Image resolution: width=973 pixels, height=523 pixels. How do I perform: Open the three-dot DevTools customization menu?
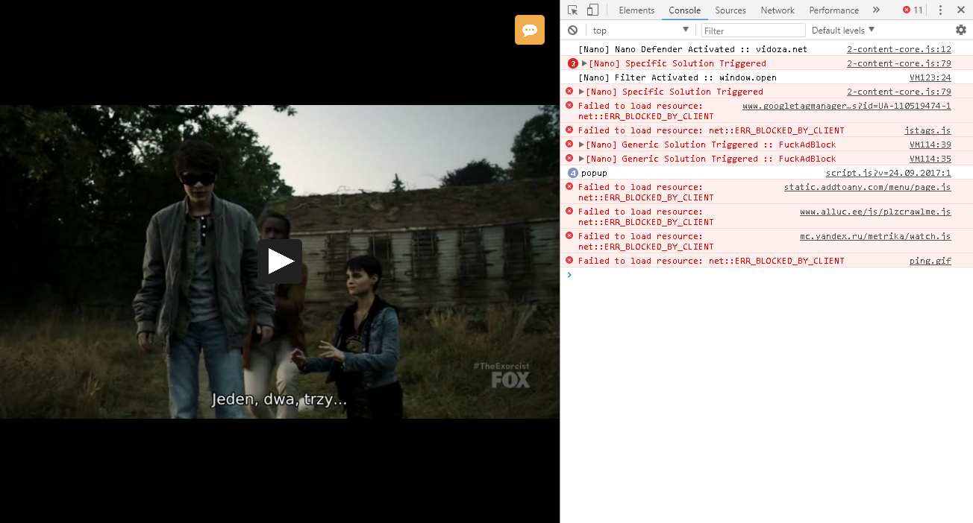pyautogui.click(x=940, y=10)
